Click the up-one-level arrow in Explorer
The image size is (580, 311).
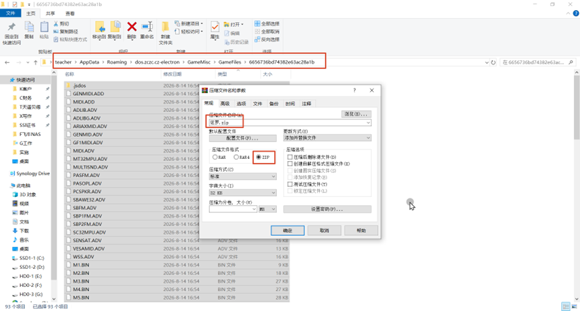[x=36, y=62]
